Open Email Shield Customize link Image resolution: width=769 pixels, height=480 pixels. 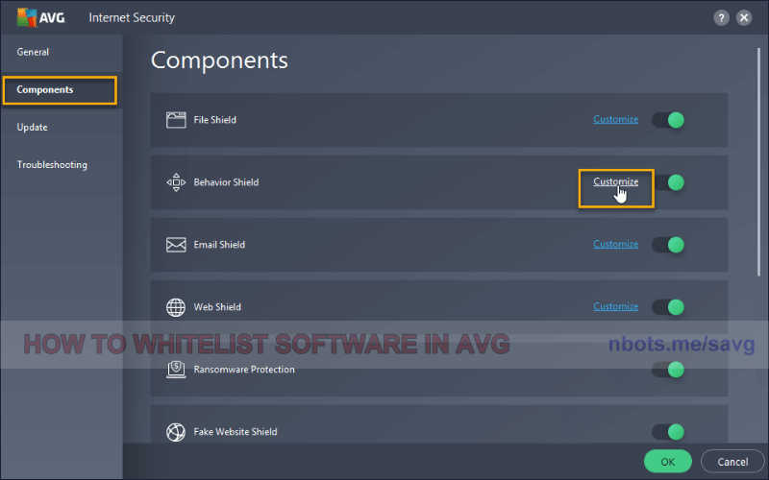(x=615, y=244)
